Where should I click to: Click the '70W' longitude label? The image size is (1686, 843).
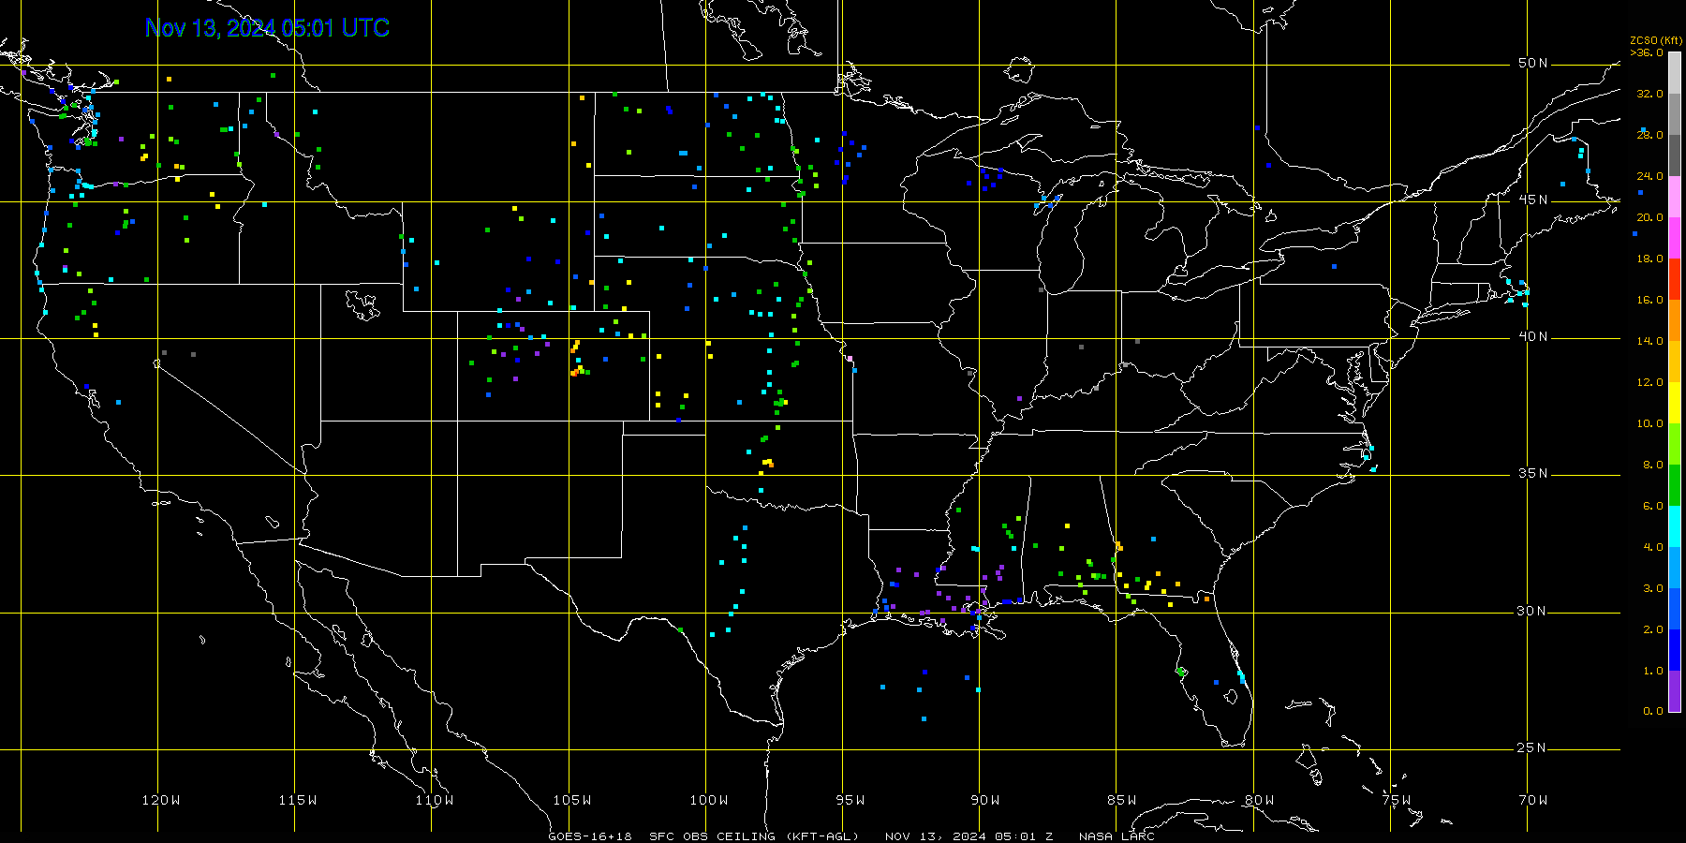1533,800
